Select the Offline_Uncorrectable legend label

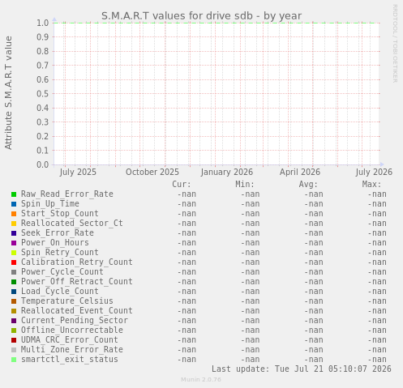[x=72, y=330]
